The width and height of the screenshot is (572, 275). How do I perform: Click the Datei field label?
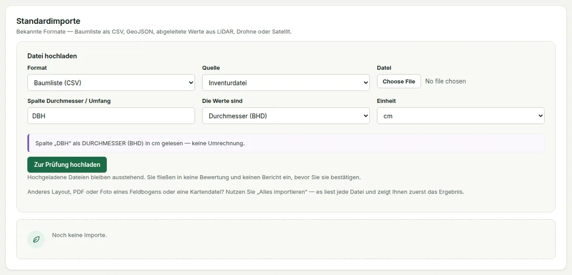384,68
